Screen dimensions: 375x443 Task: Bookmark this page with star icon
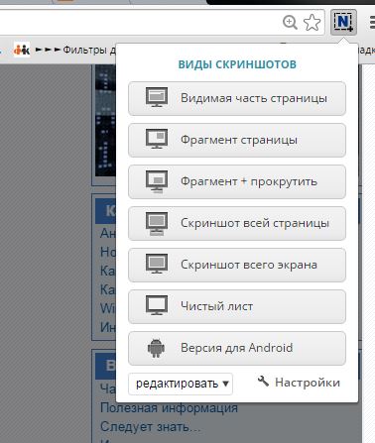(312, 23)
